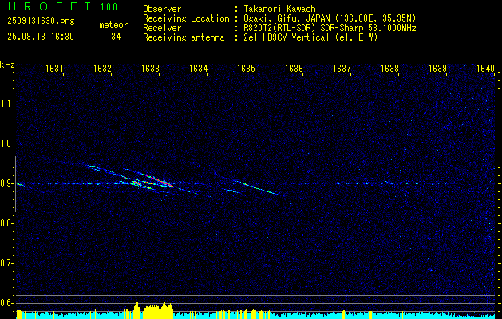
Task: Click the version number 1.0.0
Action: (109, 7)
